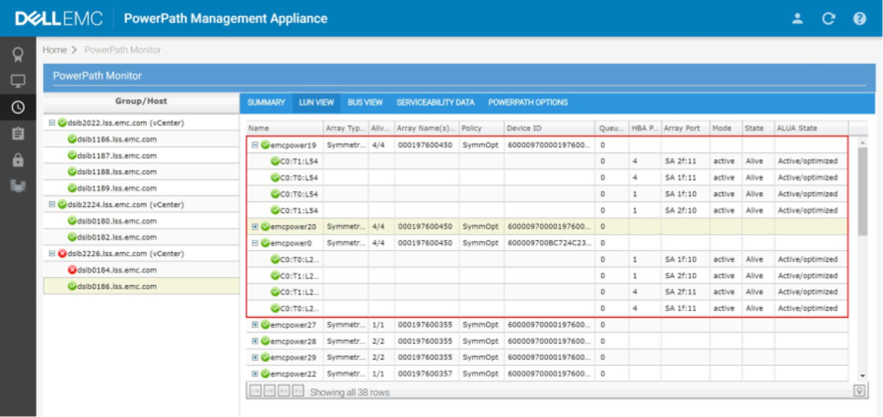Click scrollbar up arrow in table
The width and height of the screenshot is (883, 417).
click(863, 142)
